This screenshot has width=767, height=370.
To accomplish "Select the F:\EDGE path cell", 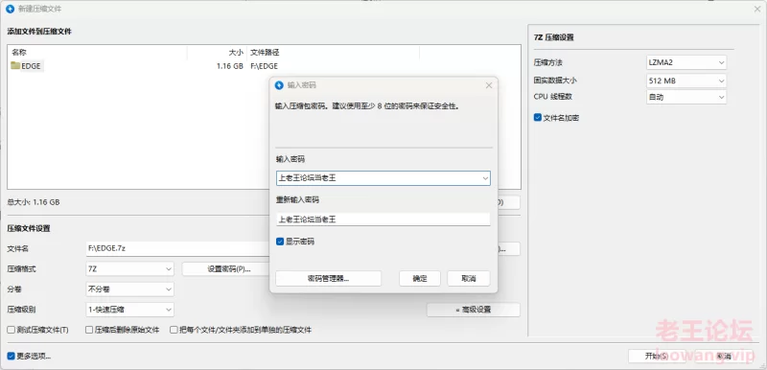I will tap(265, 66).
